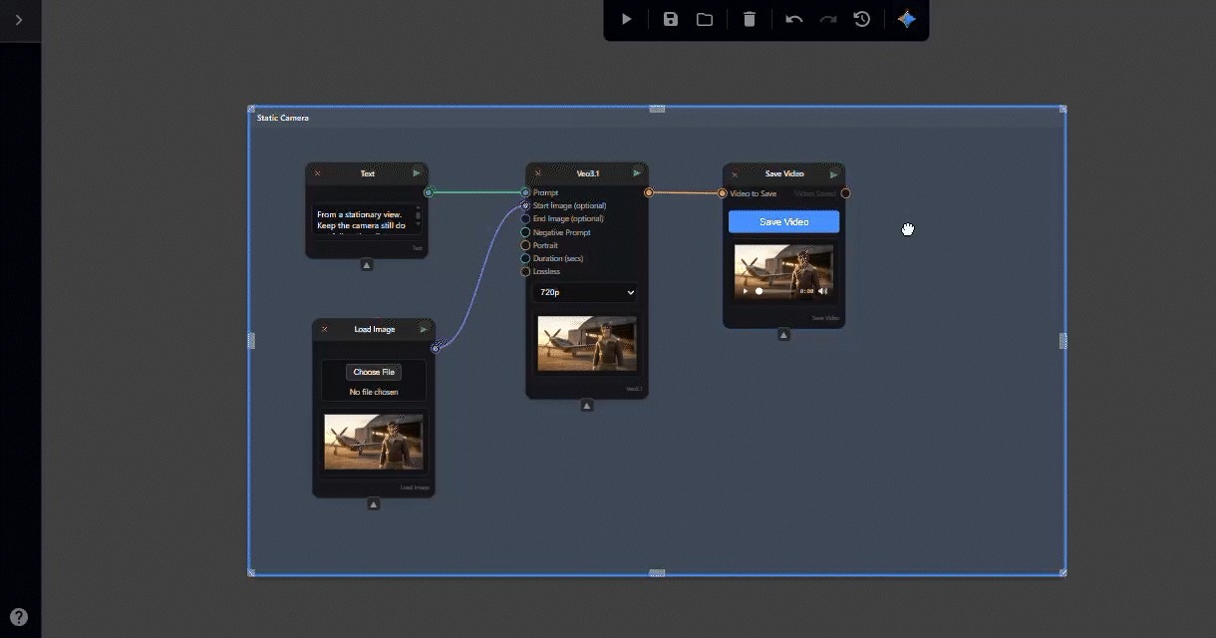Open the history clock icon

coord(862,19)
